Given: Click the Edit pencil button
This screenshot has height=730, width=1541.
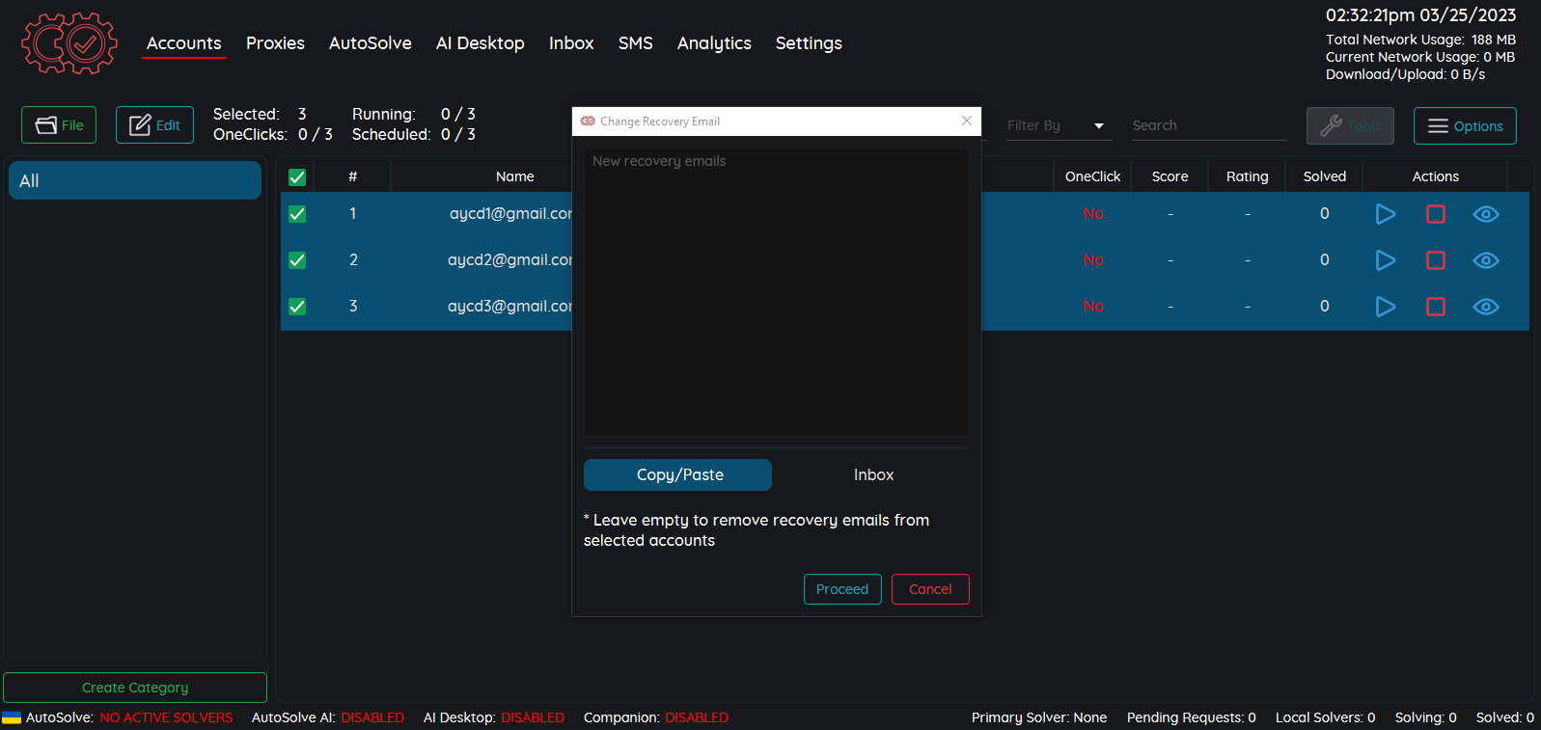Looking at the screenshot, I should pos(154,125).
